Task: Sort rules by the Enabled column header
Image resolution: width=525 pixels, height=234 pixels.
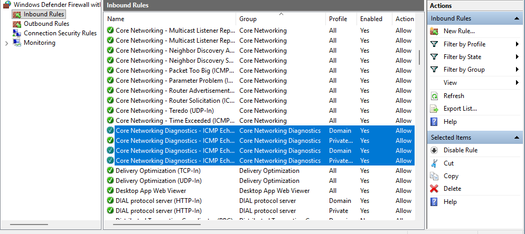Action: tap(371, 19)
